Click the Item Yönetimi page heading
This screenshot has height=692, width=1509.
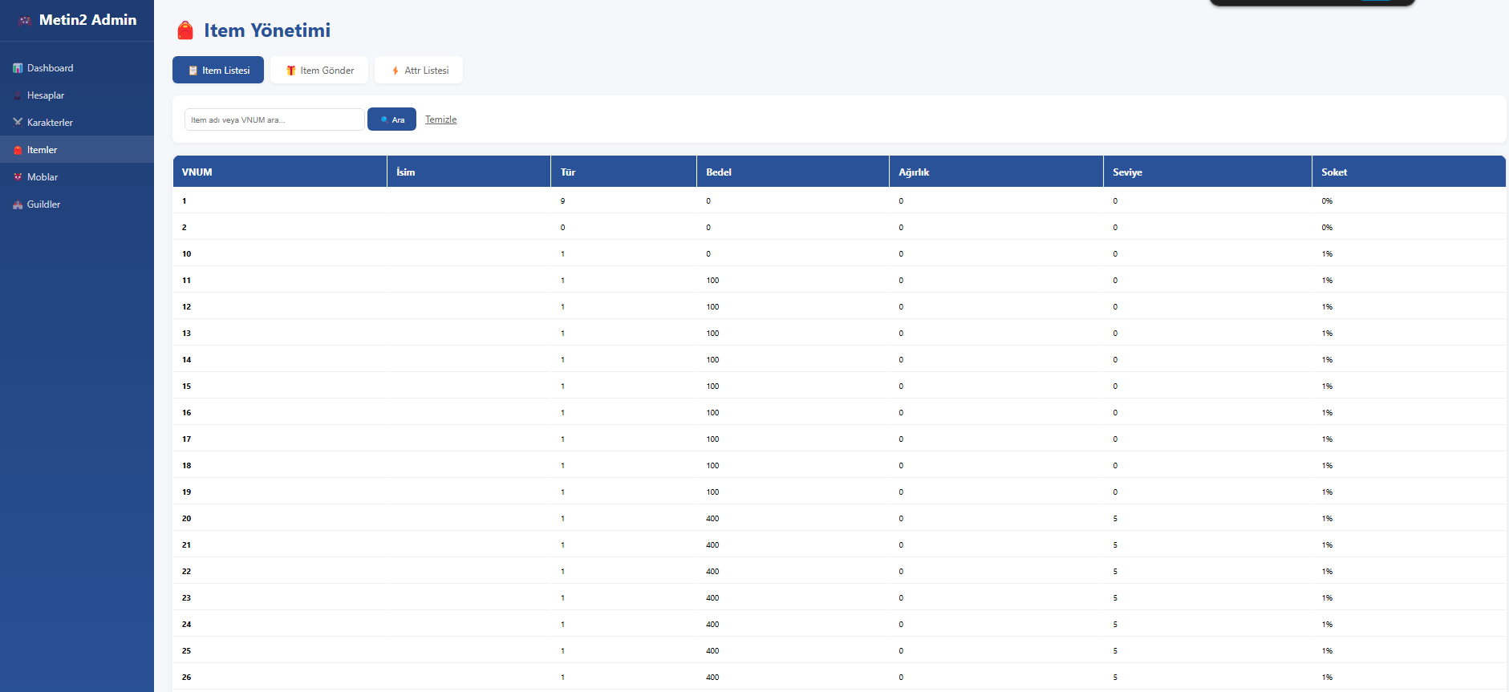pos(267,30)
